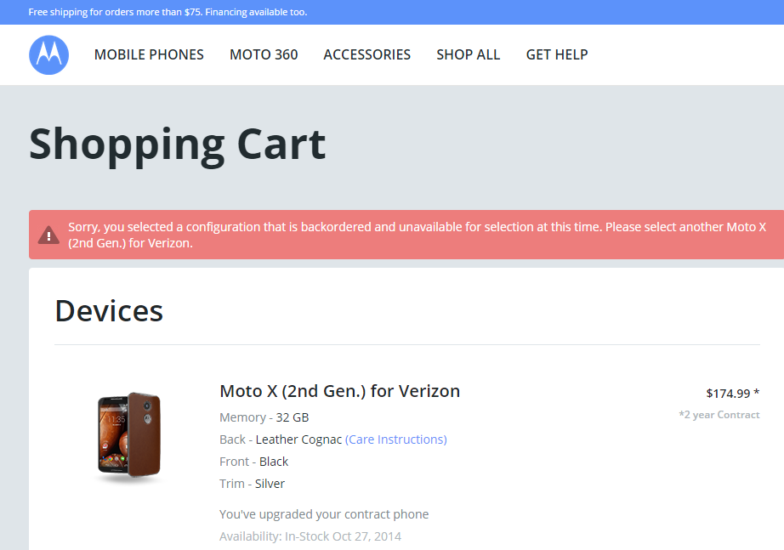The image size is (784, 550).
Task: Click the backordered configuration error message
Action: [x=417, y=235]
